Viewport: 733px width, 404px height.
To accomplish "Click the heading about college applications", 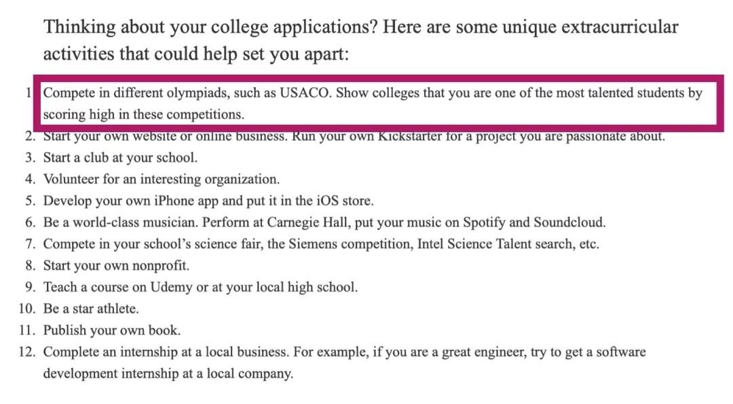I will pyautogui.click(x=360, y=40).
